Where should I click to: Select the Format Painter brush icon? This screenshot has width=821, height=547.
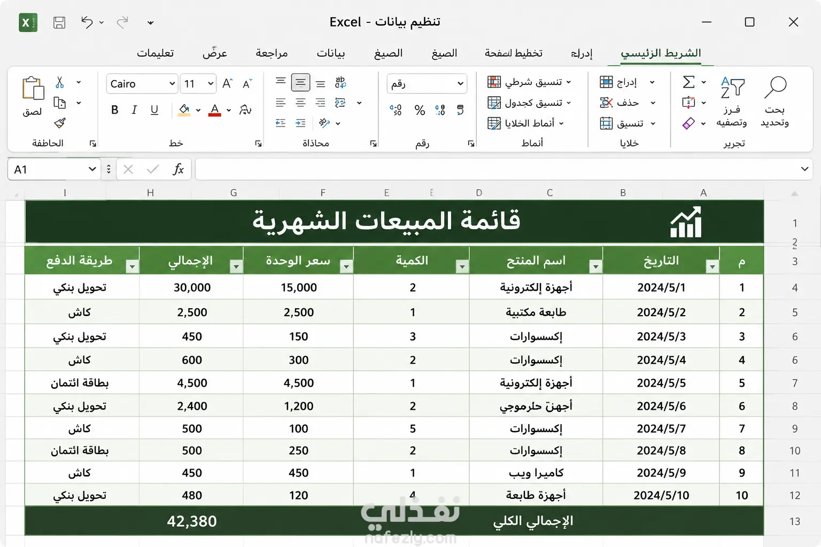point(60,123)
